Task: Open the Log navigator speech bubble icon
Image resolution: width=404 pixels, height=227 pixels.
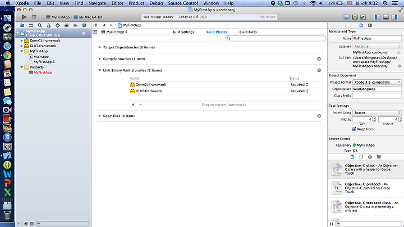Action: click(x=84, y=25)
